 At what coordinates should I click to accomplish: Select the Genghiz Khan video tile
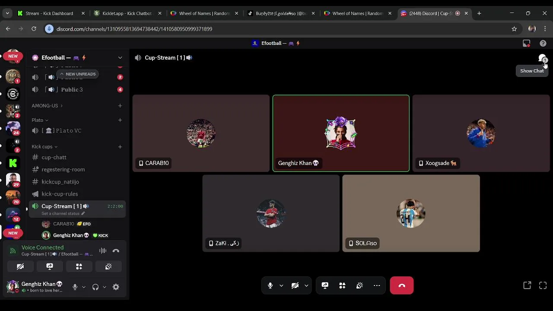pos(341,133)
